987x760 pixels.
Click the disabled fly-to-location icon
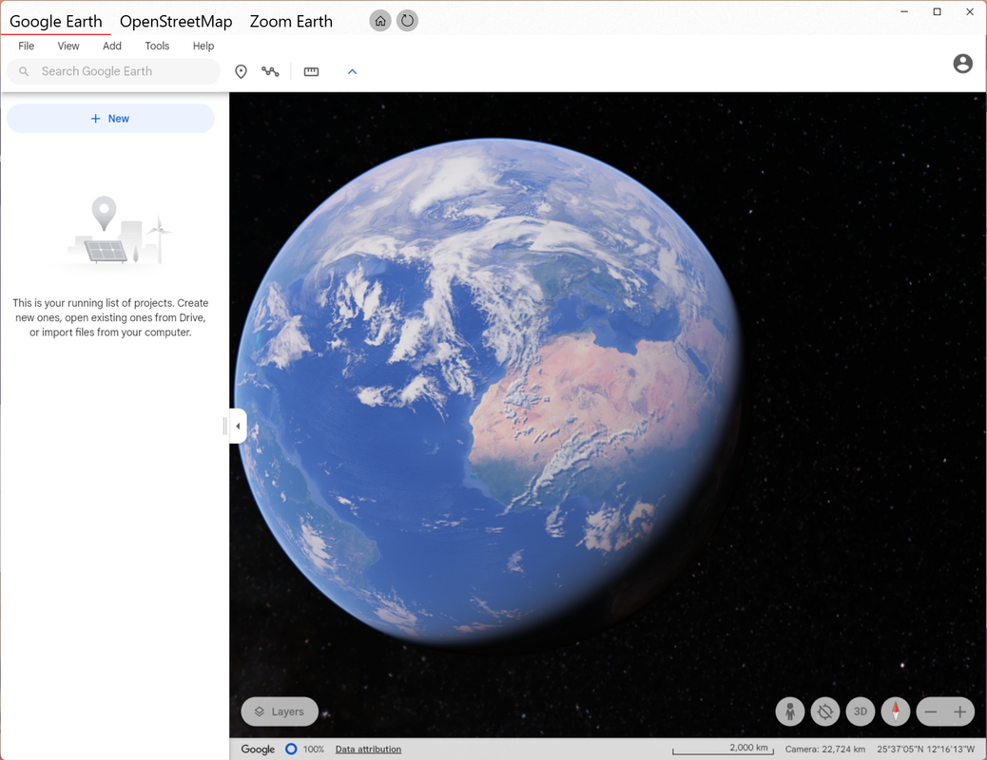click(825, 712)
